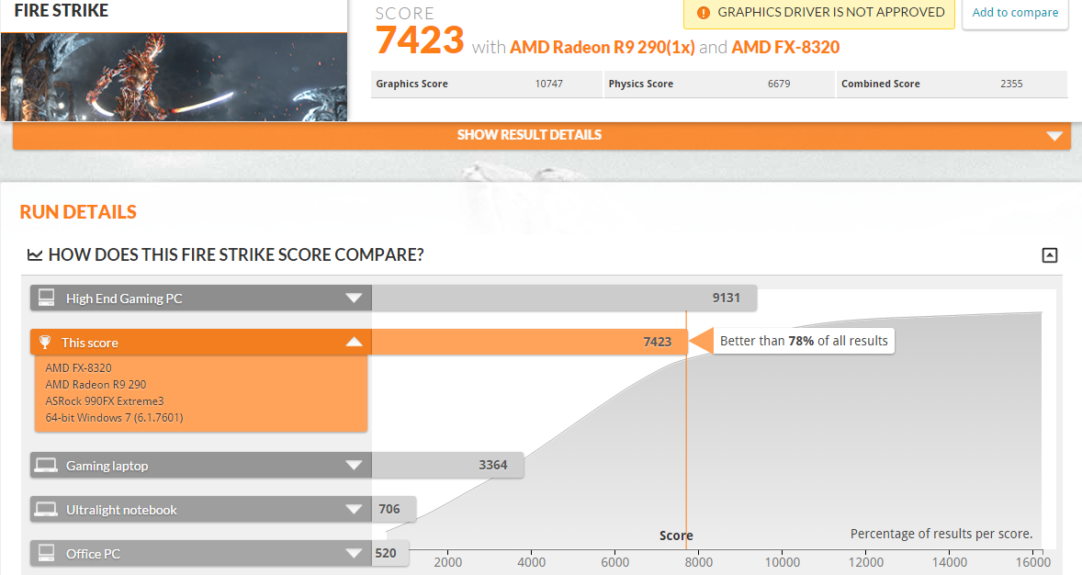Click the 9131 High End Gaming PC bar

[564, 299]
